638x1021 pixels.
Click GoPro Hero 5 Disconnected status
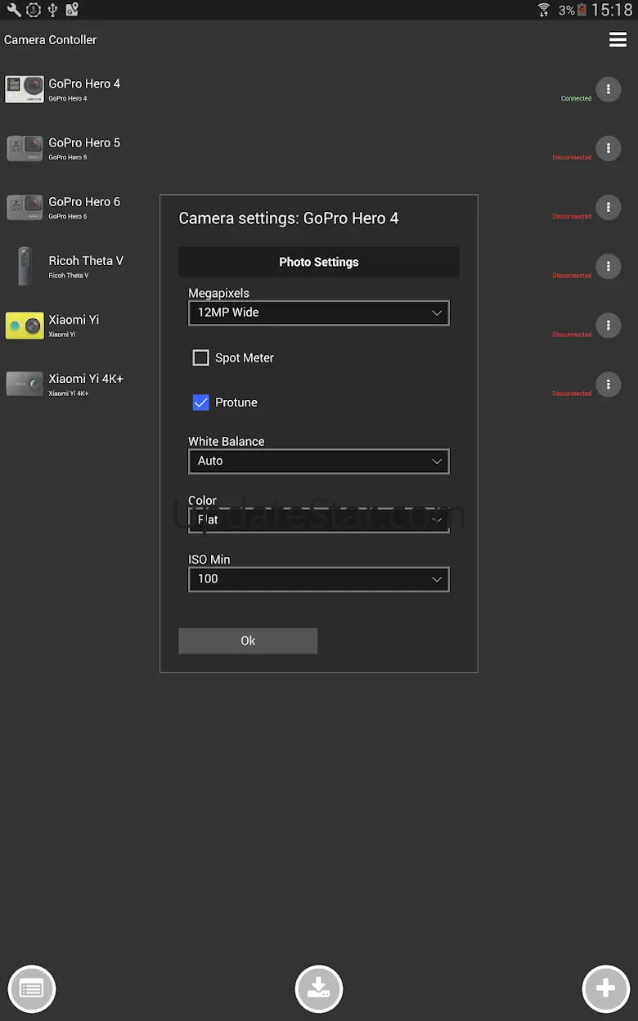(x=572, y=157)
